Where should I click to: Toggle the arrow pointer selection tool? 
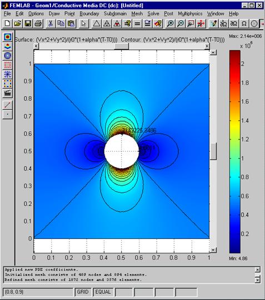(x=84, y=23)
